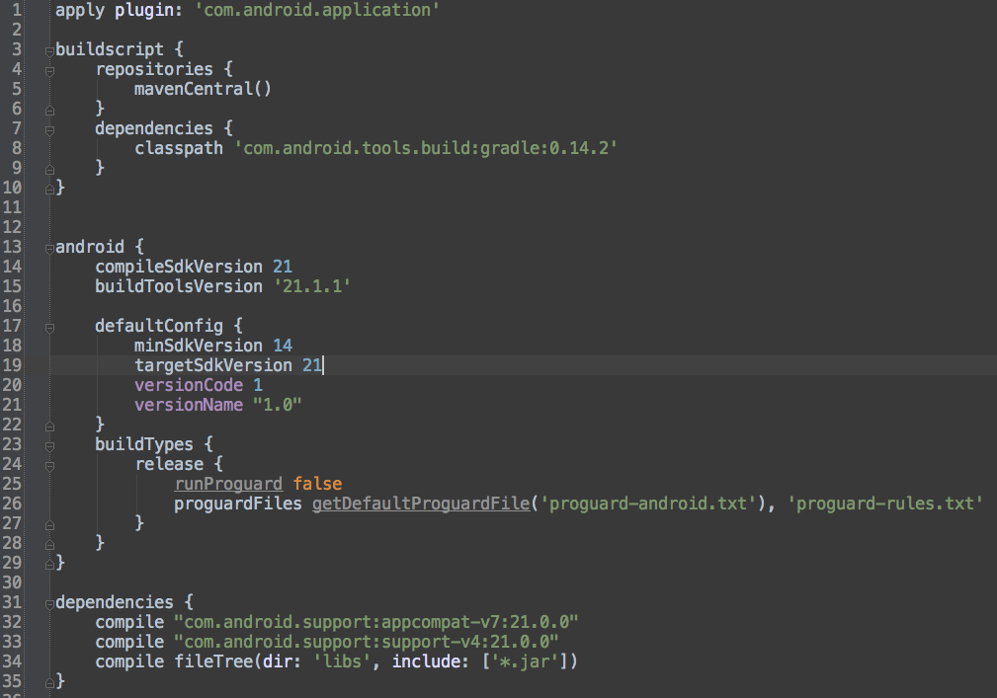Click the fold end marker on line 29
997x698 pixels.
tap(49, 564)
